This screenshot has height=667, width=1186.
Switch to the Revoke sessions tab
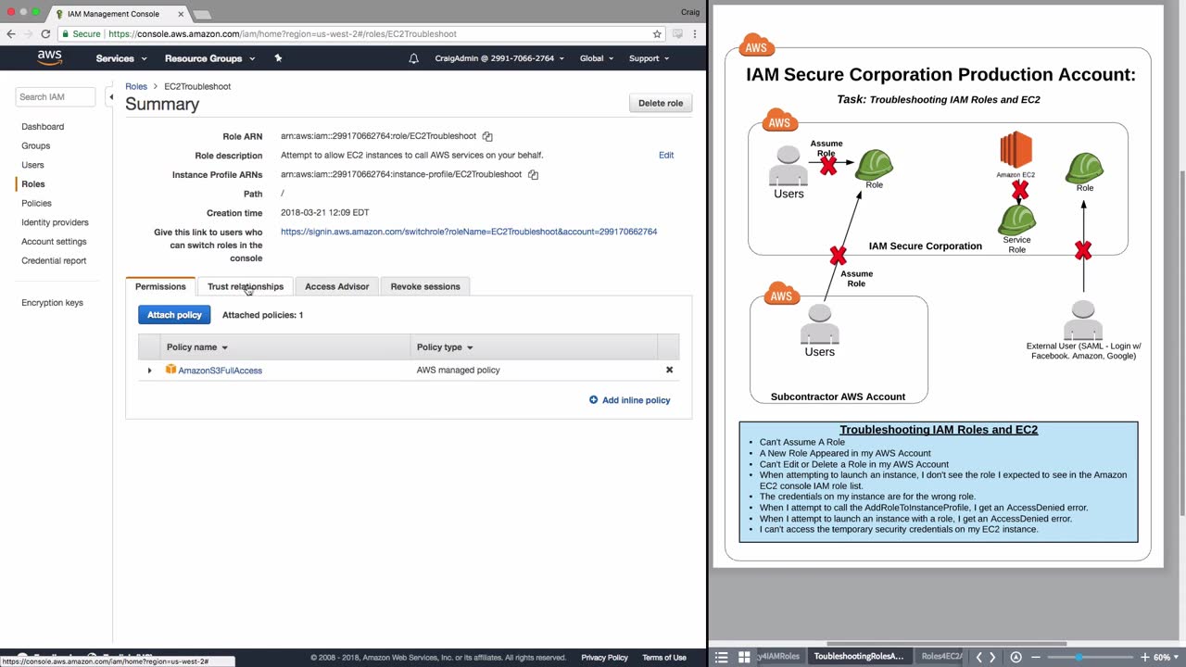425,286
